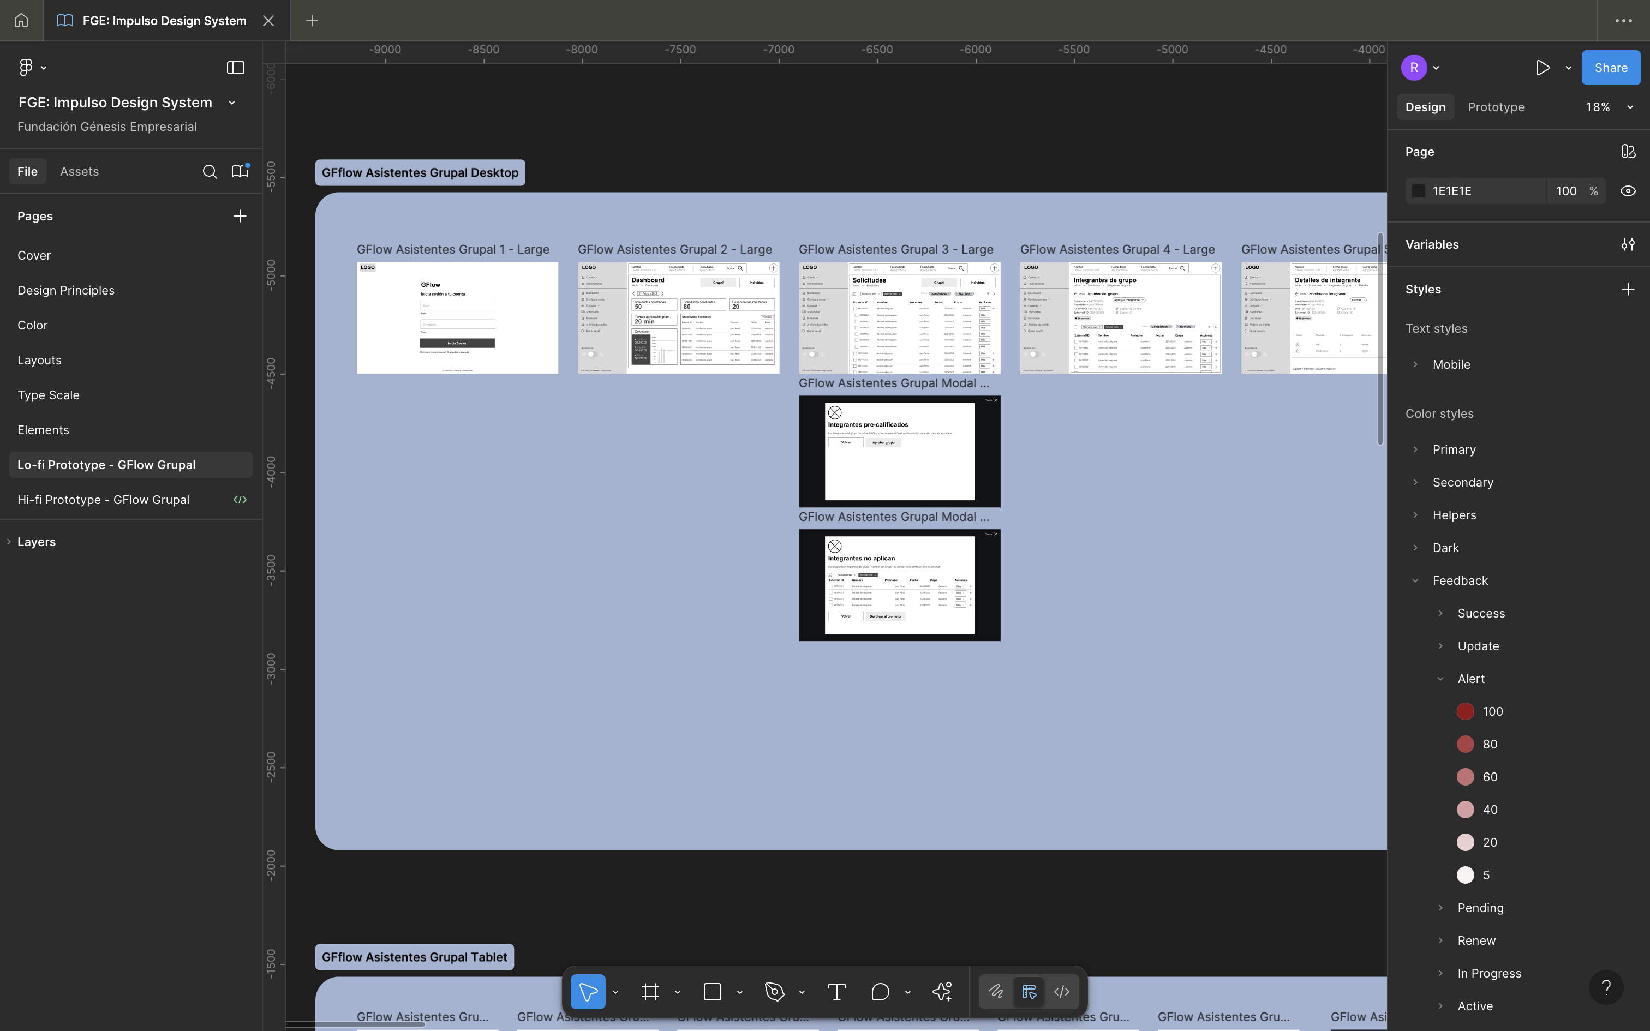Select the GFflow Asistentes Grupal Desktop section label
This screenshot has height=1031, width=1650.
420,172
